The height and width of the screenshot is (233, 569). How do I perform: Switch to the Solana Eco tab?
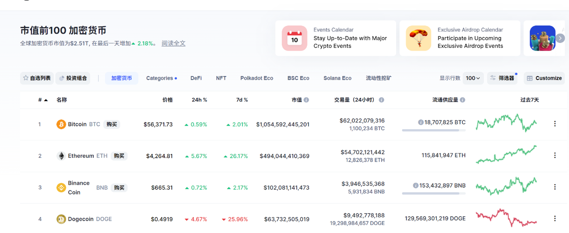tap(337, 78)
